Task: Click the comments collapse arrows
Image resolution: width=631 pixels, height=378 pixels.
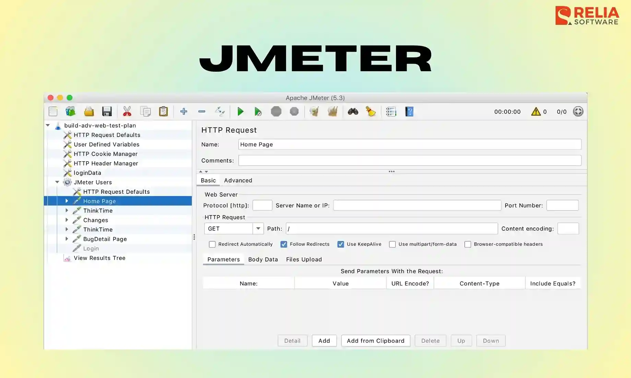Action: [204, 172]
